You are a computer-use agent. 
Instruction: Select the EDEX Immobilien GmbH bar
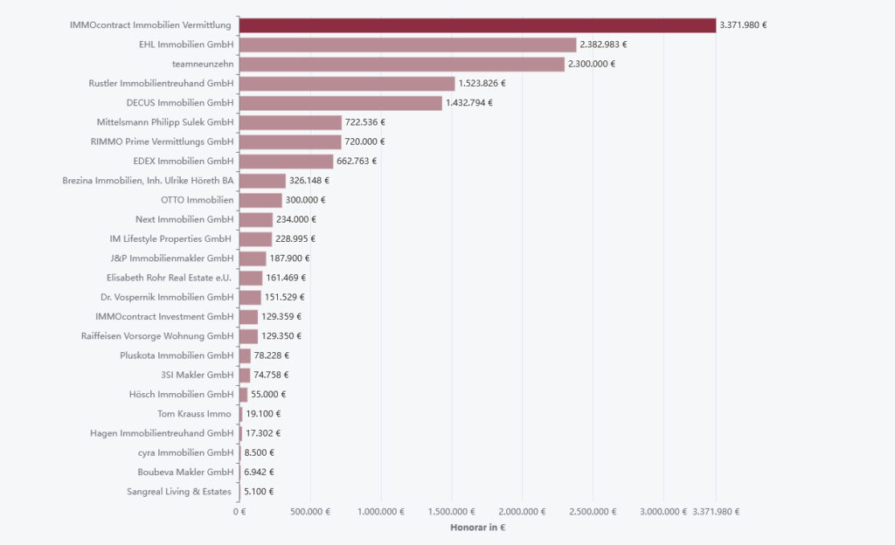[286, 161]
